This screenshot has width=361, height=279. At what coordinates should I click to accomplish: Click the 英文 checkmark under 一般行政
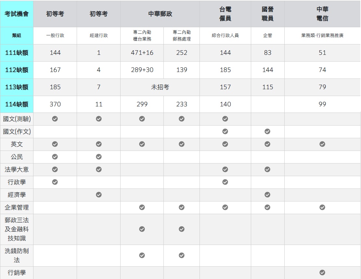55,144
